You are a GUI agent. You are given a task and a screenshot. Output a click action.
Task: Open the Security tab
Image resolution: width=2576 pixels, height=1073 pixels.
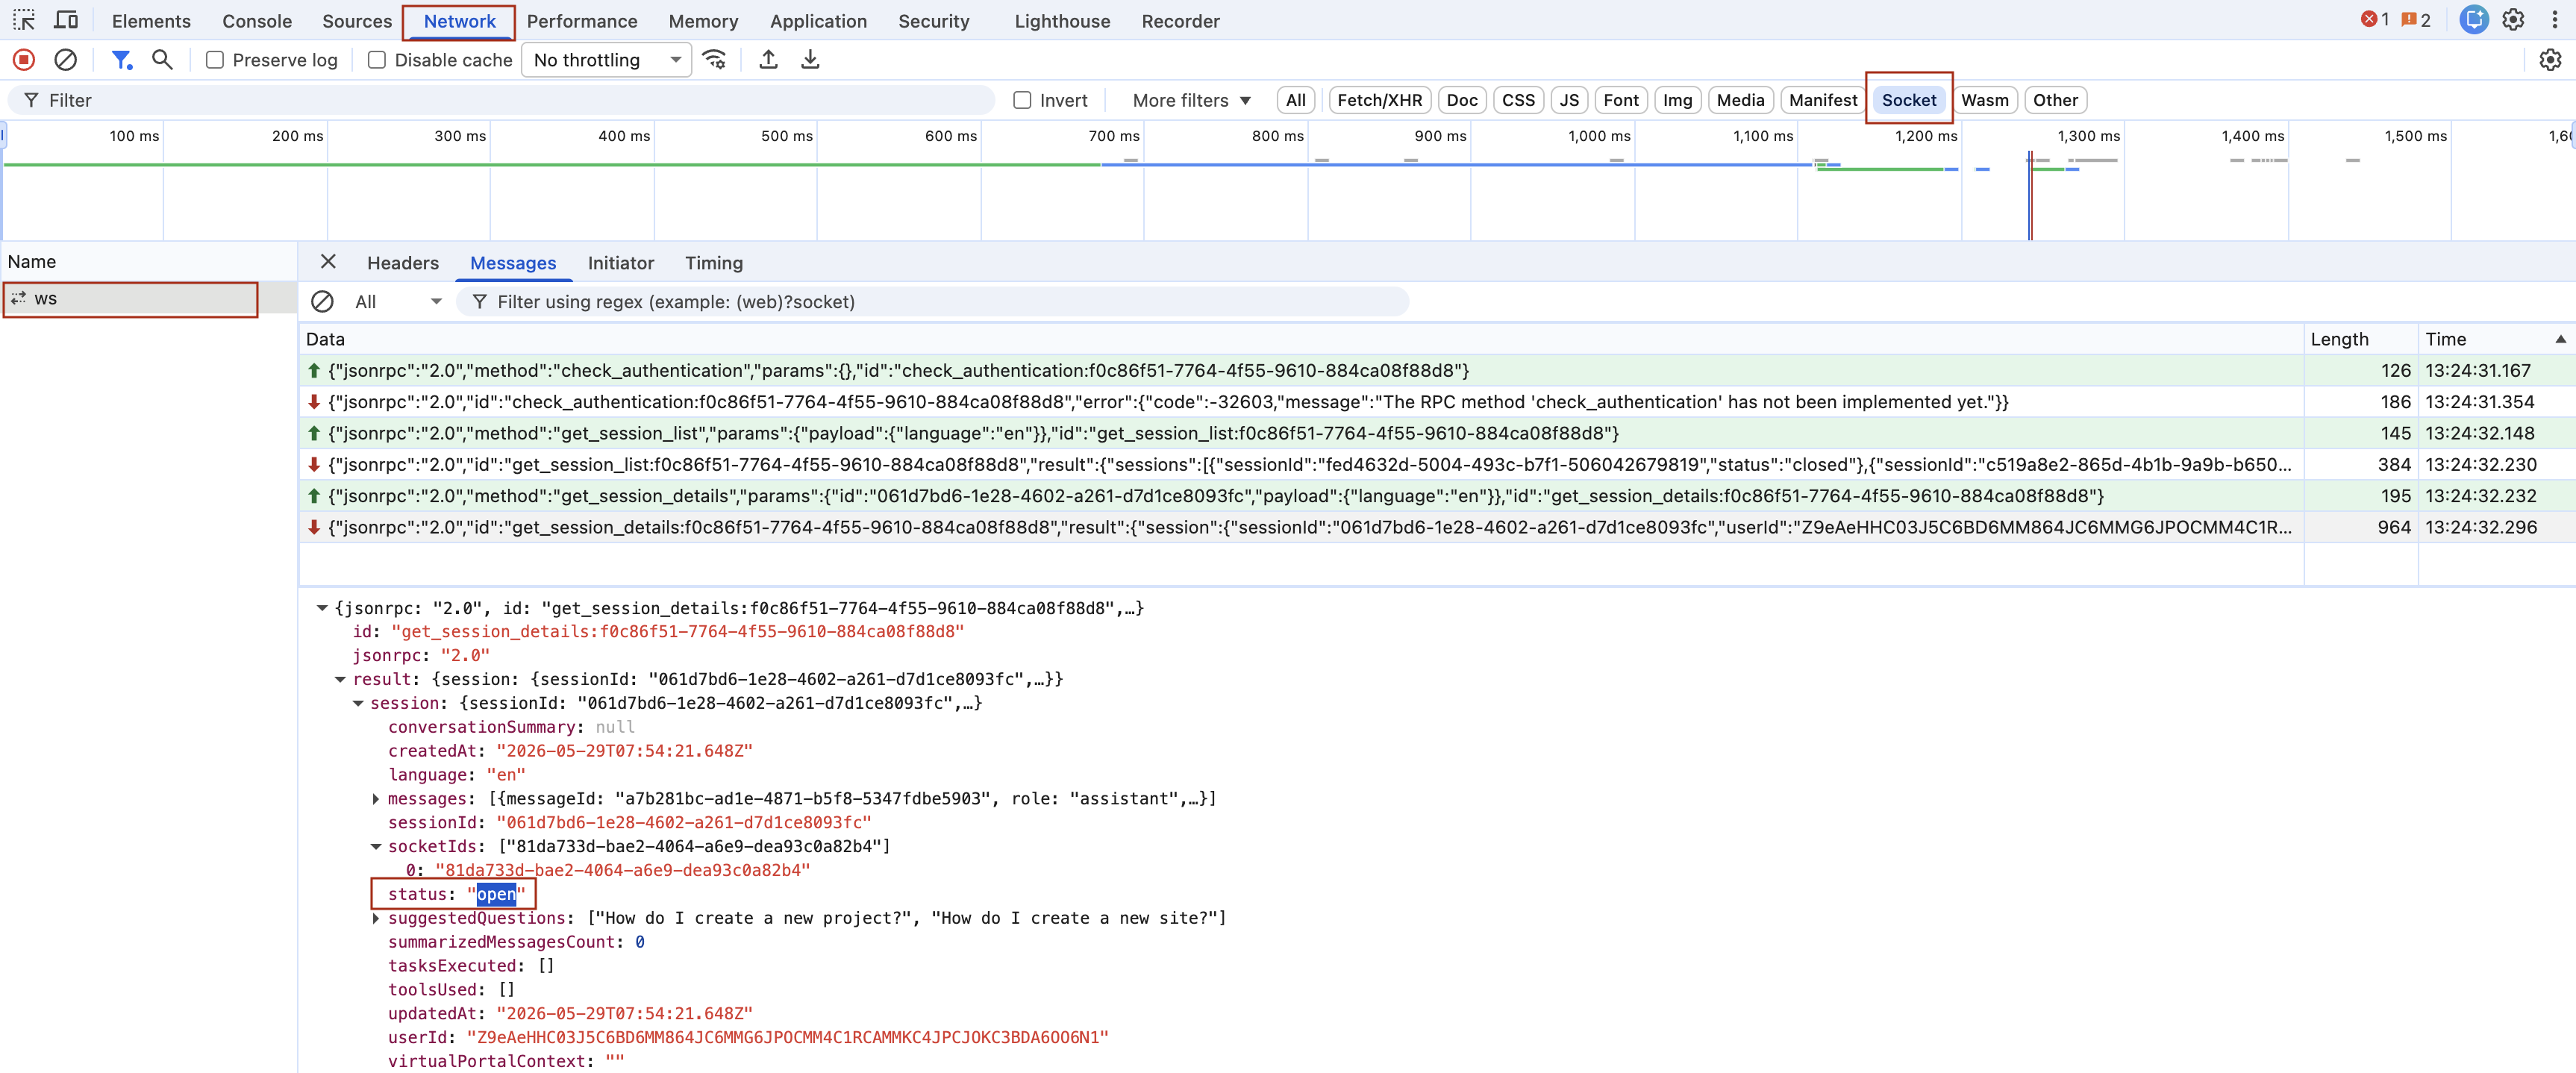[x=933, y=21]
